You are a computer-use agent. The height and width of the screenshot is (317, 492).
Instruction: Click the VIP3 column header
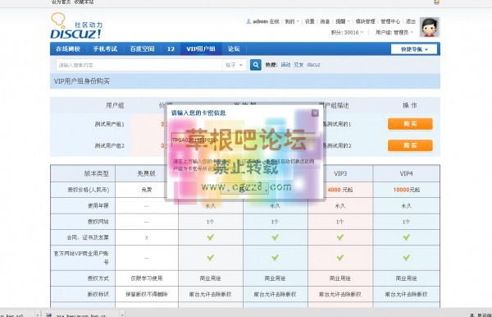coord(340,173)
